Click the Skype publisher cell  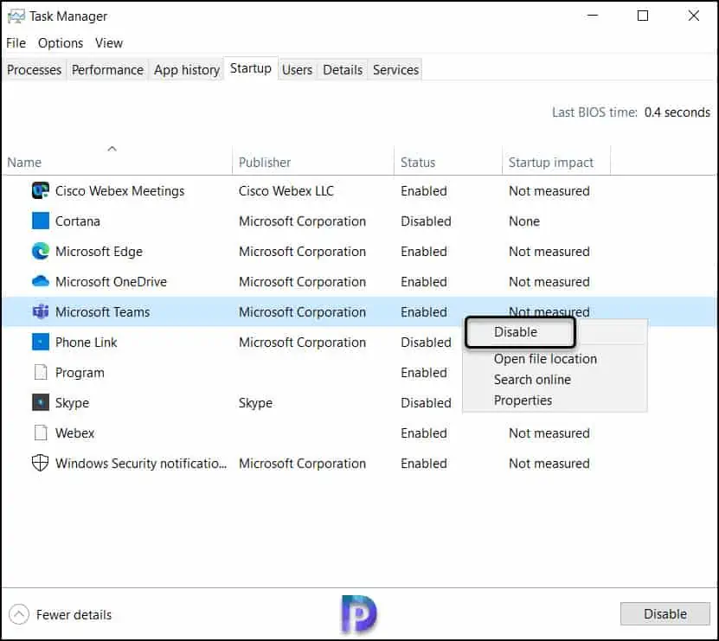click(x=255, y=402)
